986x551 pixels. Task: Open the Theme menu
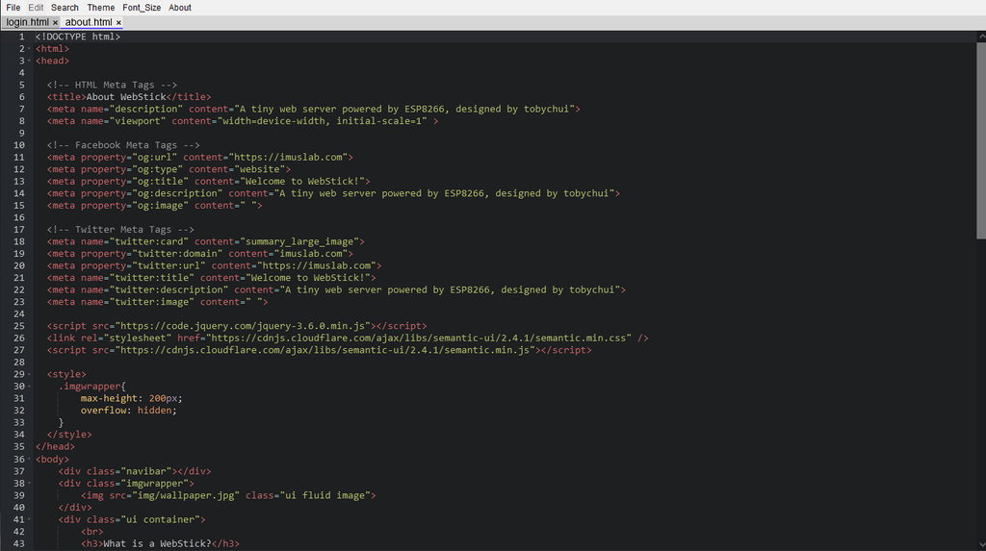pyautogui.click(x=100, y=8)
